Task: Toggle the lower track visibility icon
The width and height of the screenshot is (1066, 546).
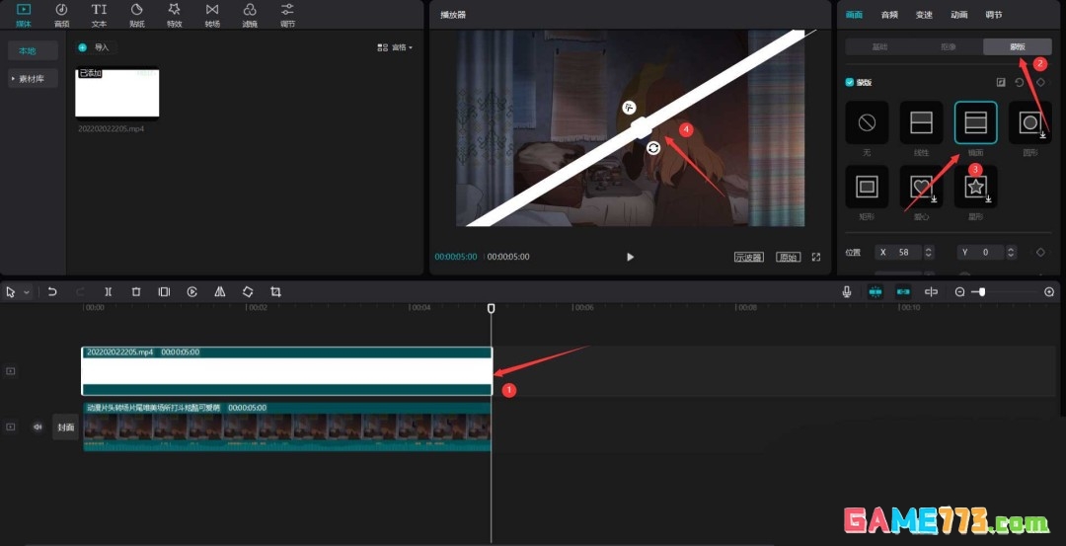Action: coord(10,427)
